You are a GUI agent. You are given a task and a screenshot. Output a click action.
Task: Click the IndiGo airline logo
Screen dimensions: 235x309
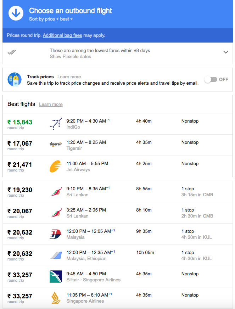[x=56, y=124]
